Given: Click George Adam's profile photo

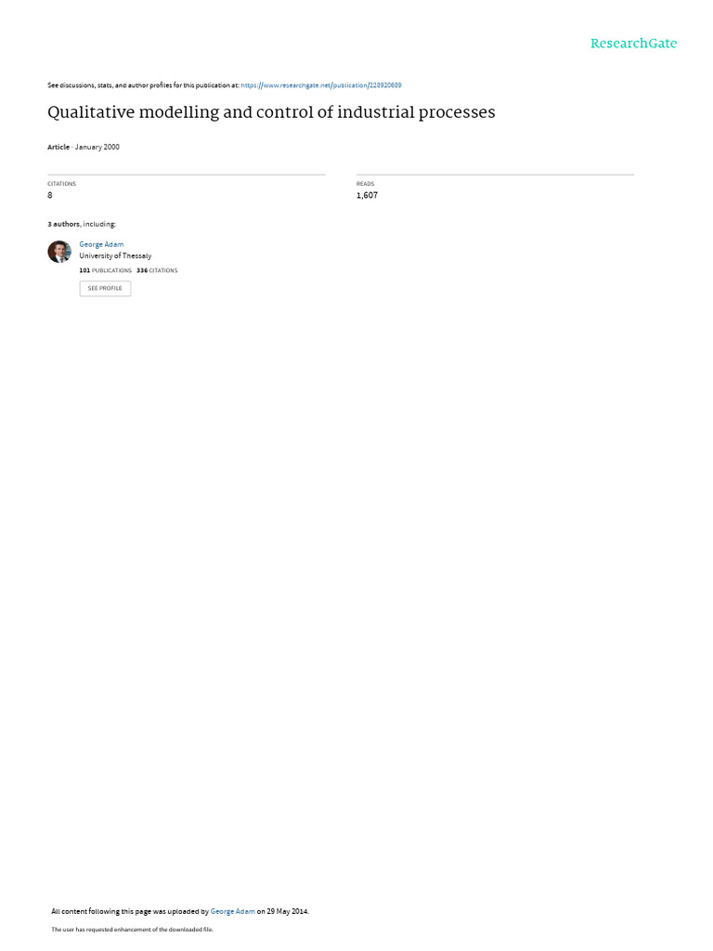Looking at the screenshot, I should (x=59, y=251).
